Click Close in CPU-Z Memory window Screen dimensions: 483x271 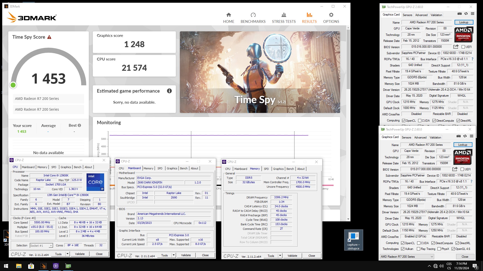click(312, 256)
